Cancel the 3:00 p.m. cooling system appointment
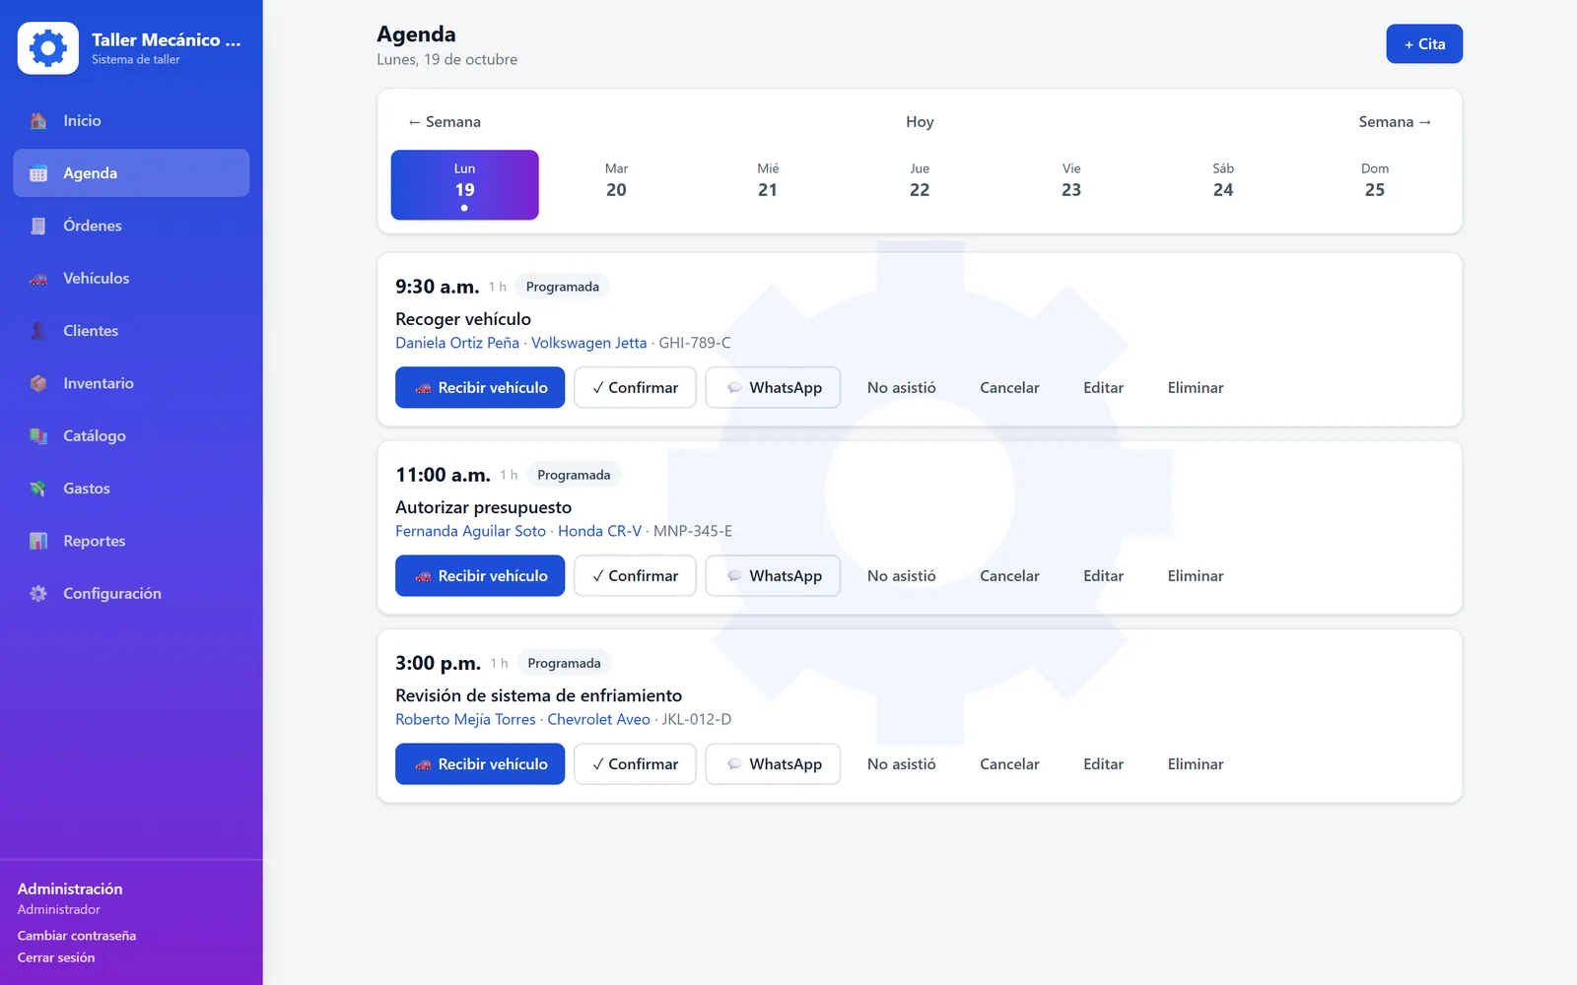The height and width of the screenshot is (985, 1577). (x=1009, y=764)
